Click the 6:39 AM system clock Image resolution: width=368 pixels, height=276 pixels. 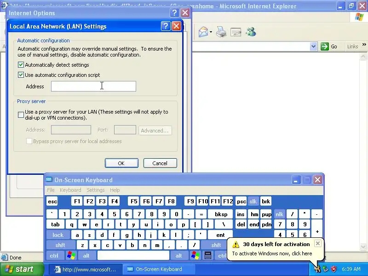point(351,269)
